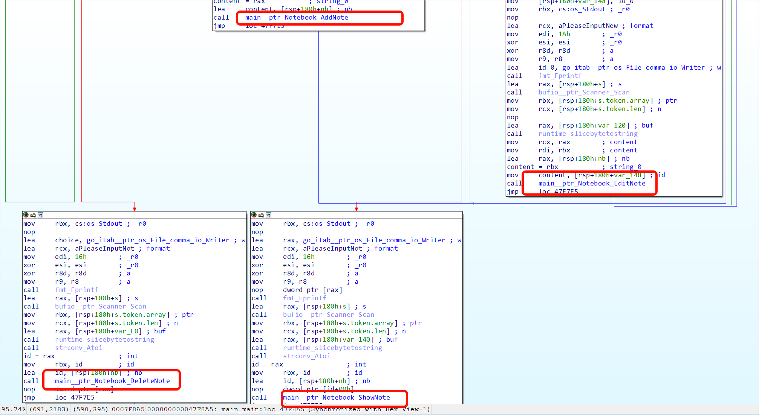Image resolution: width=759 pixels, height=415 pixels.
Task: Click the group nodes icon in the DeleteNote block
Action: click(x=40, y=215)
